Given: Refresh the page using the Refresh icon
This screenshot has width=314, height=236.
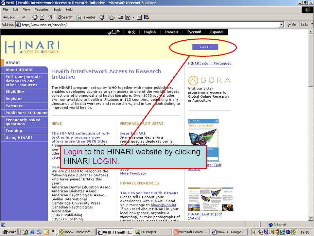Looking at the screenshot, I should click(42, 17).
